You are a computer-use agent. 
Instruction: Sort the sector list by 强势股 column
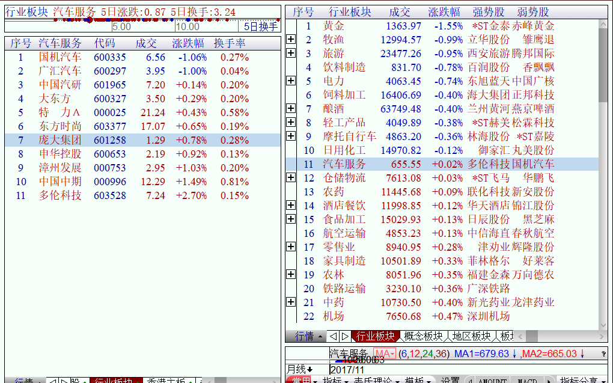[488, 12]
